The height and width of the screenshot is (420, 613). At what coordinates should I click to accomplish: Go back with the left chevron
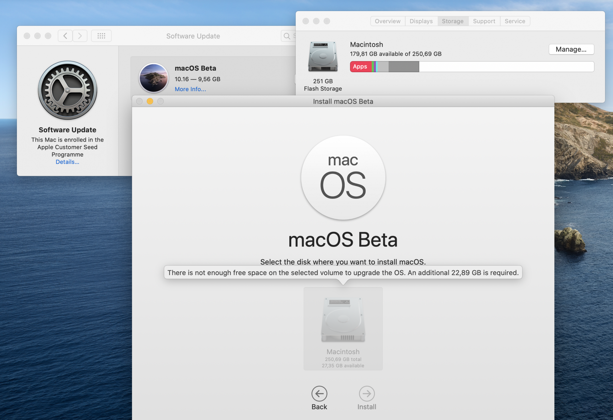[65, 36]
